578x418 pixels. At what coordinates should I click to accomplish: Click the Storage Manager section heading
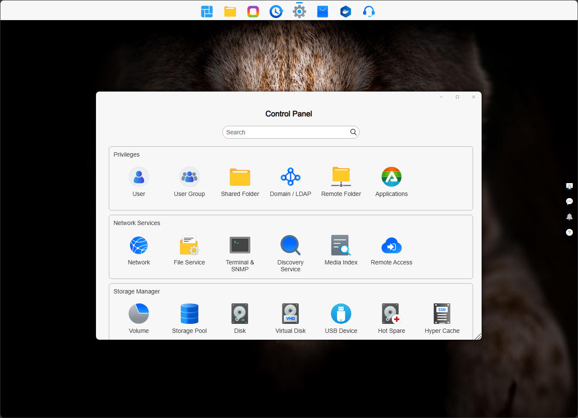tap(137, 291)
